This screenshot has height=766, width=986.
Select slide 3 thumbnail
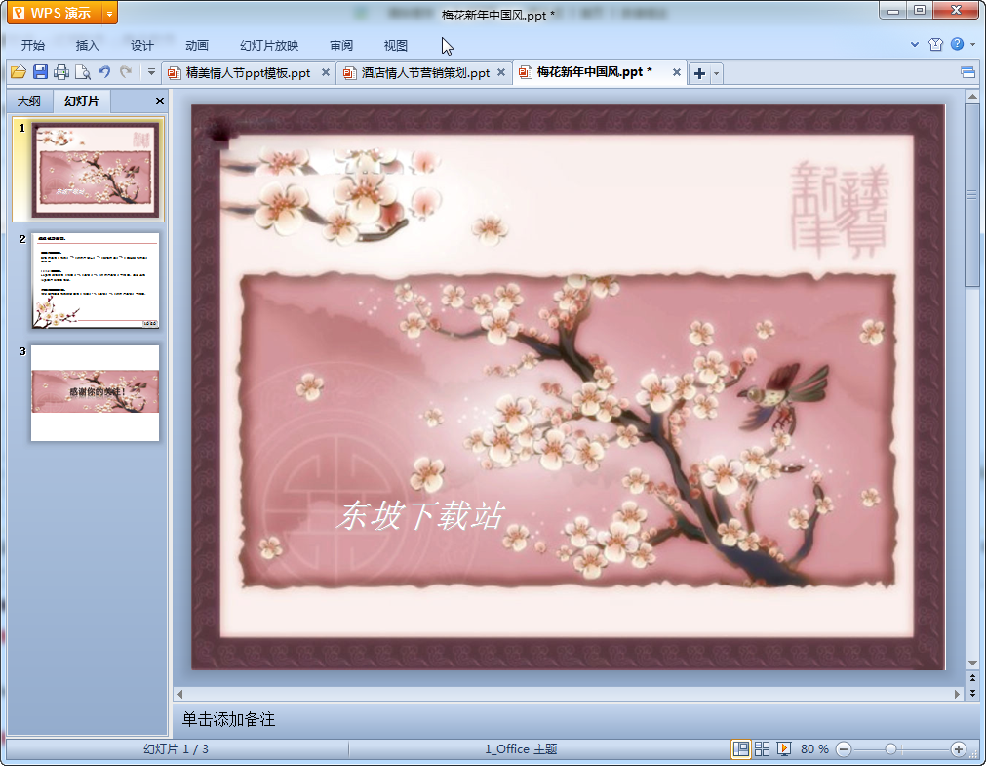click(95, 392)
